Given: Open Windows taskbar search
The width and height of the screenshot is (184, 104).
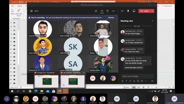Looking at the screenshot, I should [18, 91].
